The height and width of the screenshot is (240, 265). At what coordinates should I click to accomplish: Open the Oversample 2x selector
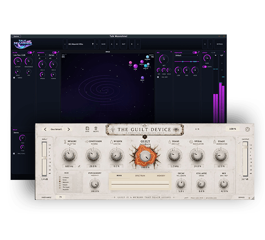point(61,197)
